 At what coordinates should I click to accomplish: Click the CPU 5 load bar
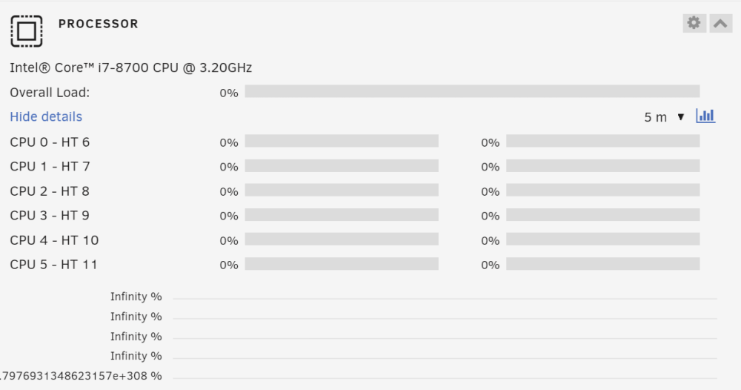click(x=342, y=264)
